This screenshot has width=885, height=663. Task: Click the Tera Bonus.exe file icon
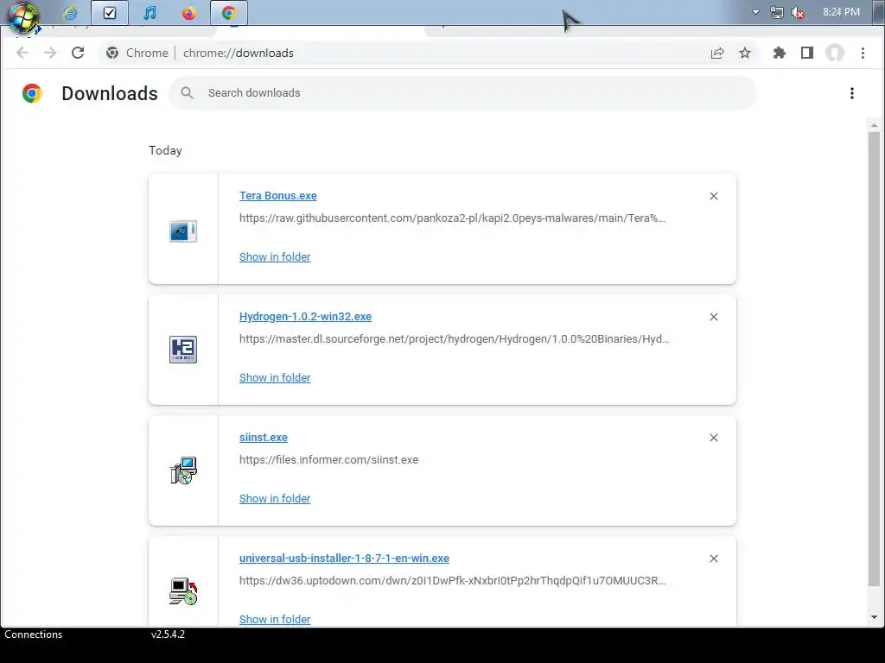183,231
